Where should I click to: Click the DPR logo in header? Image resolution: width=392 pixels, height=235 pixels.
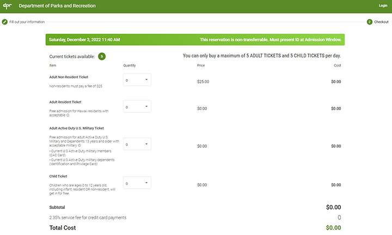(8, 5)
